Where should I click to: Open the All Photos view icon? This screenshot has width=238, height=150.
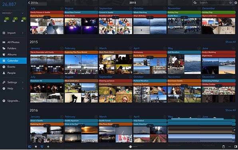[x=4, y=42]
